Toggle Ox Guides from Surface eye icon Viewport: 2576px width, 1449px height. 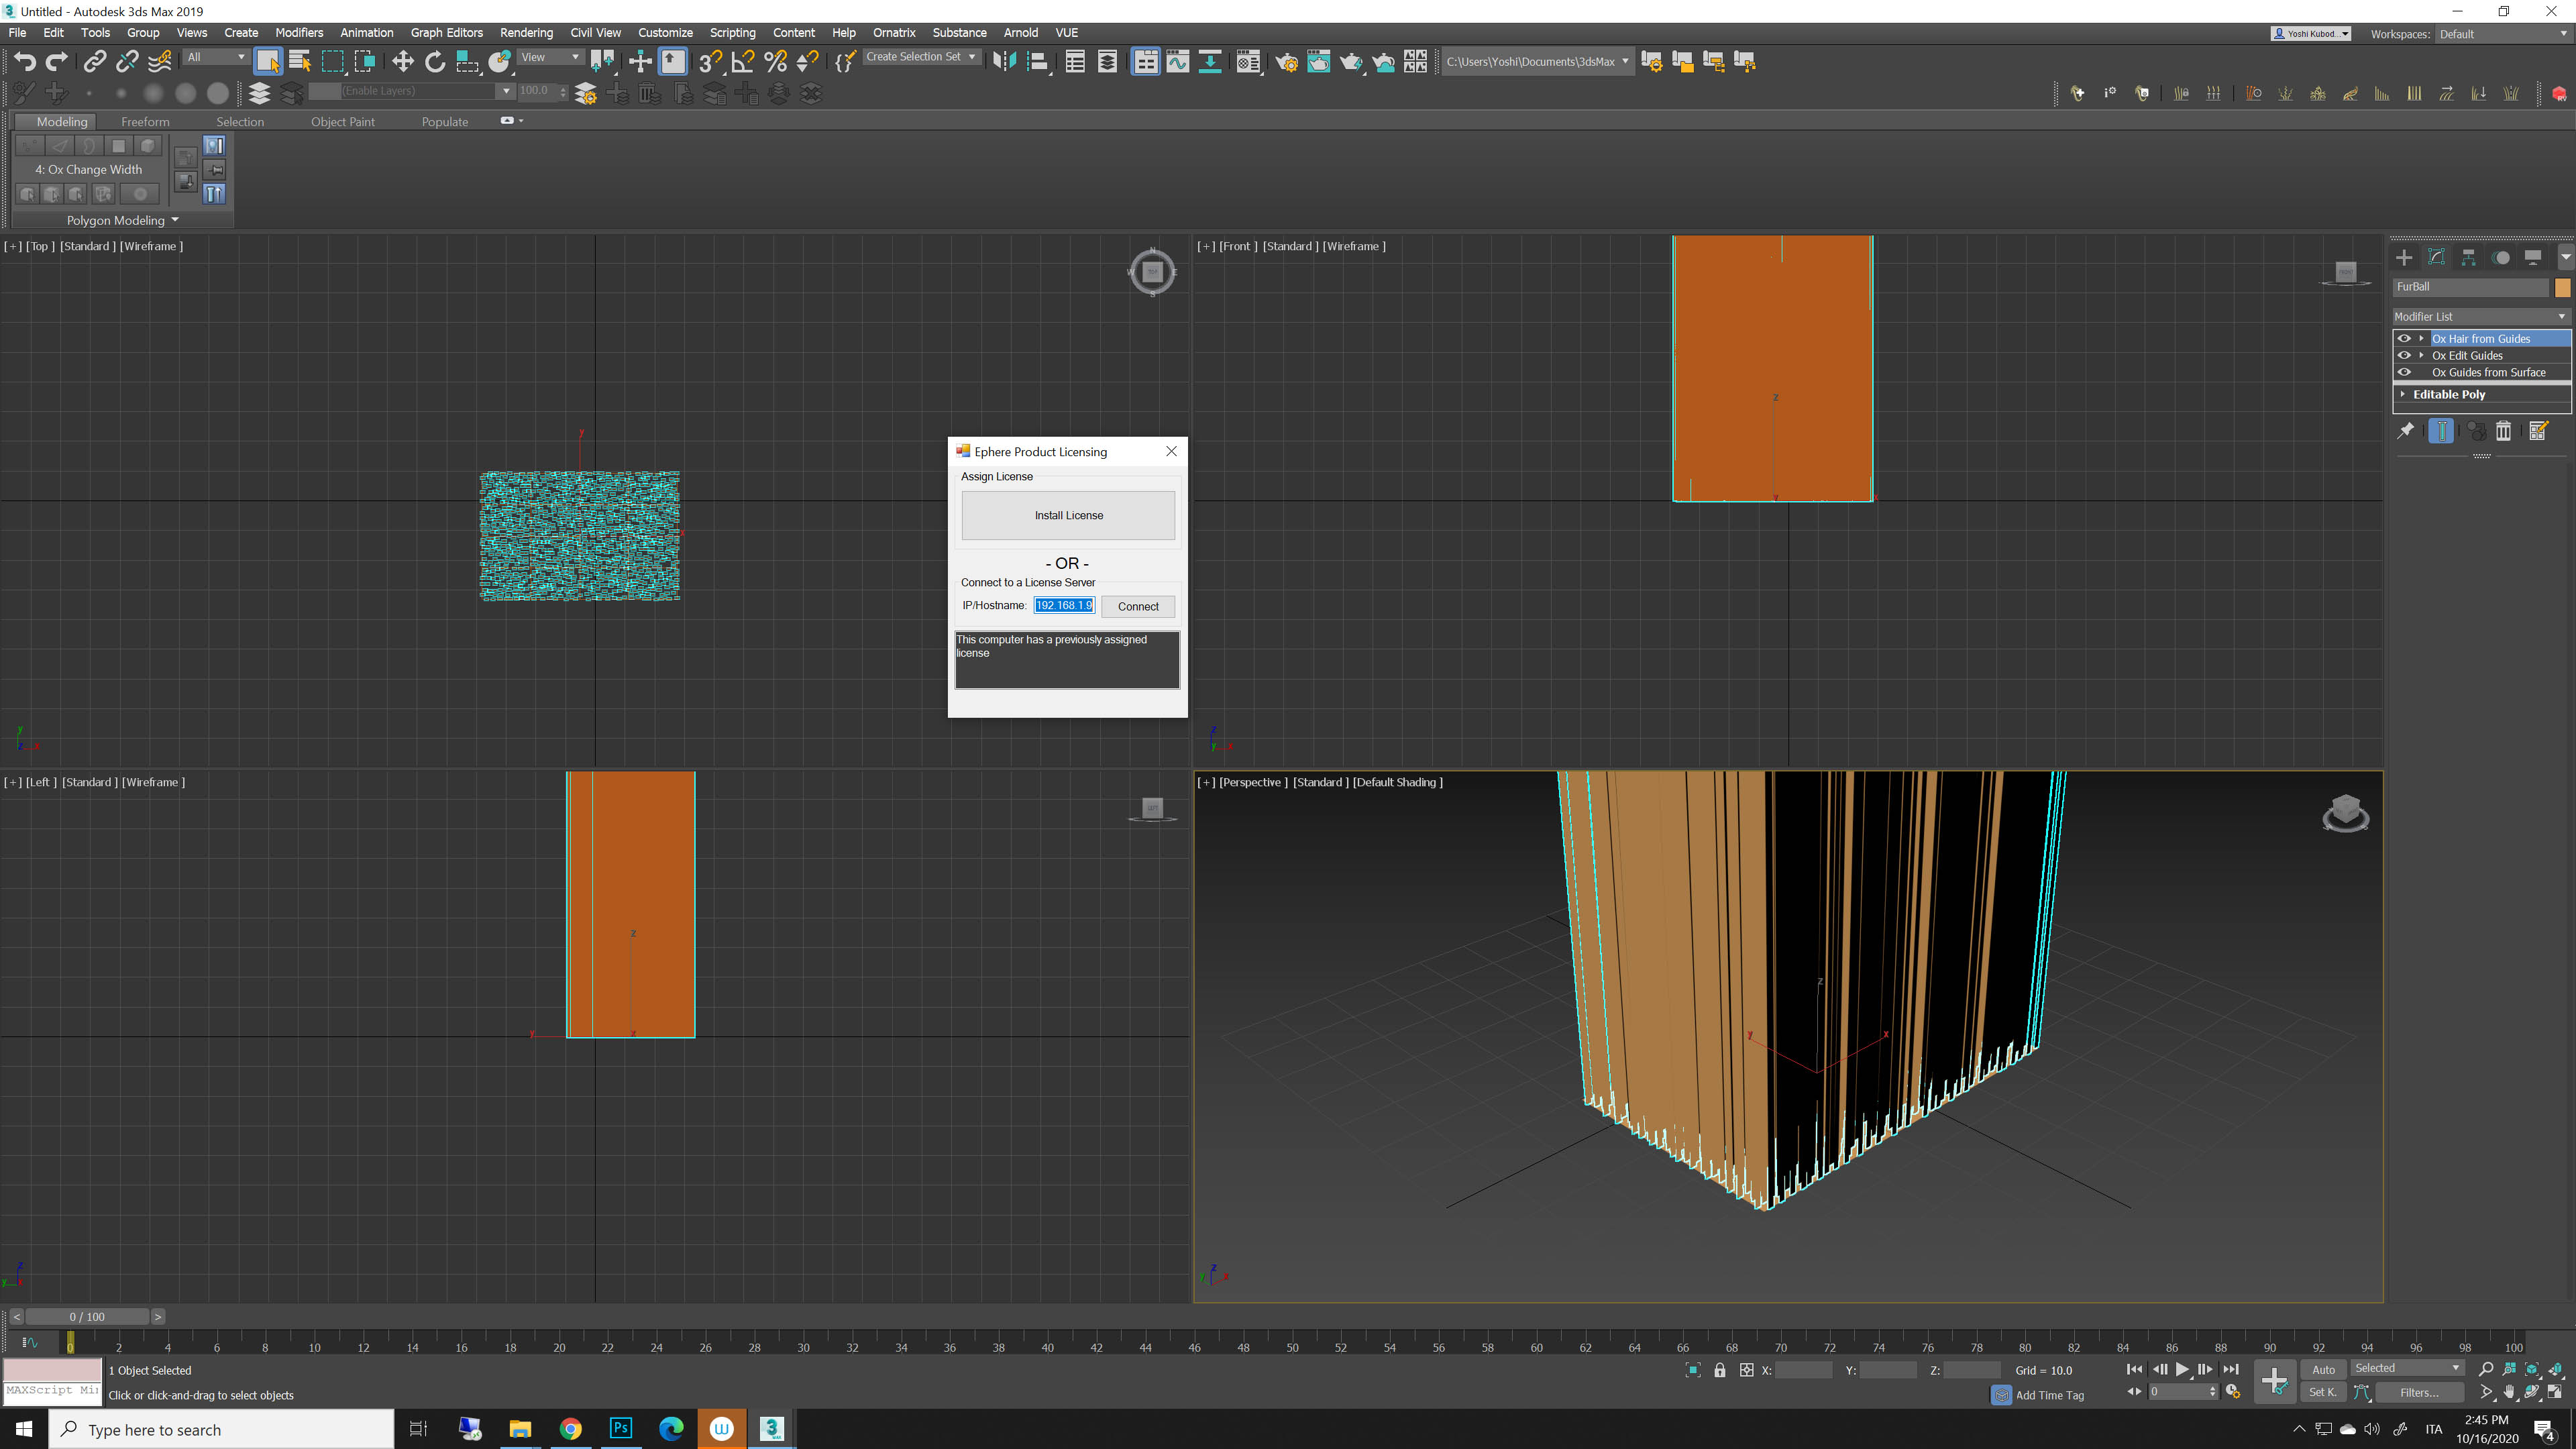coord(2404,372)
